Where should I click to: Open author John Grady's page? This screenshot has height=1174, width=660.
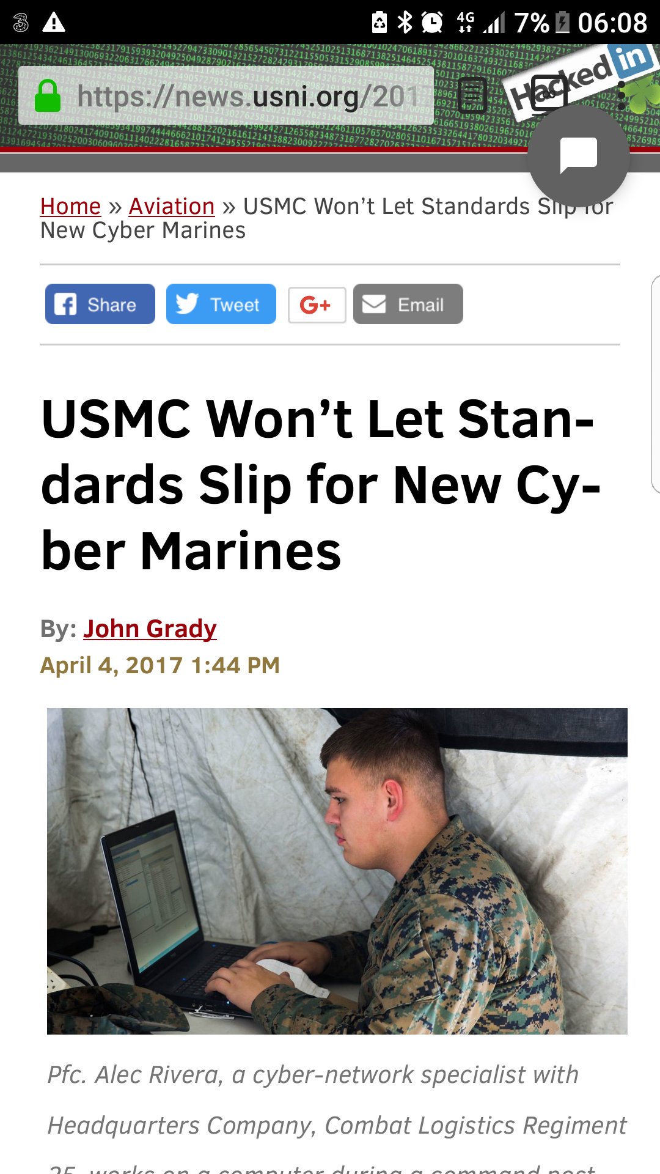click(x=150, y=629)
